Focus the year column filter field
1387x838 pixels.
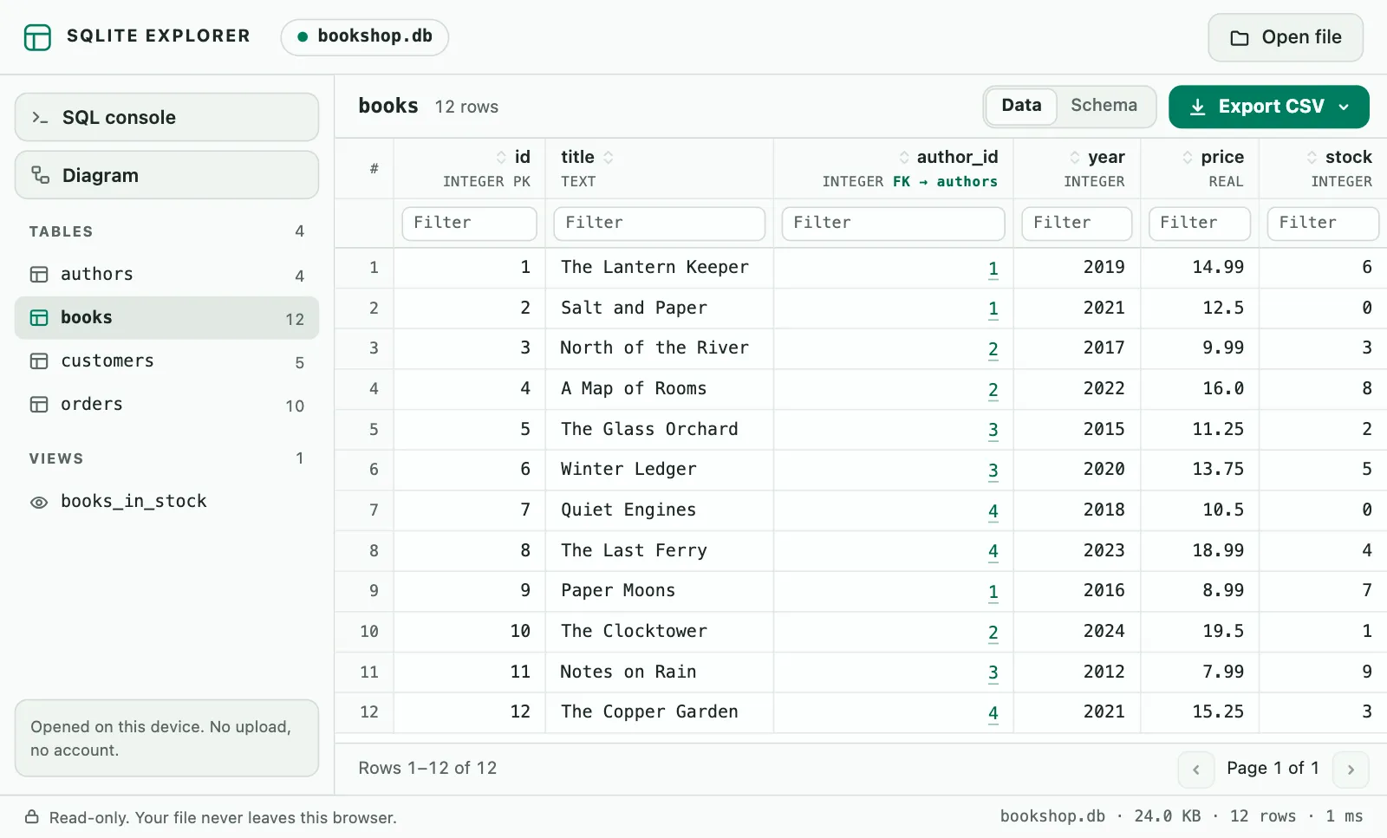(x=1077, y=224)
